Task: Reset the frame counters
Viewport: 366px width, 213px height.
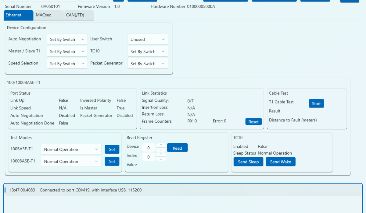Action: coord(253,122)
